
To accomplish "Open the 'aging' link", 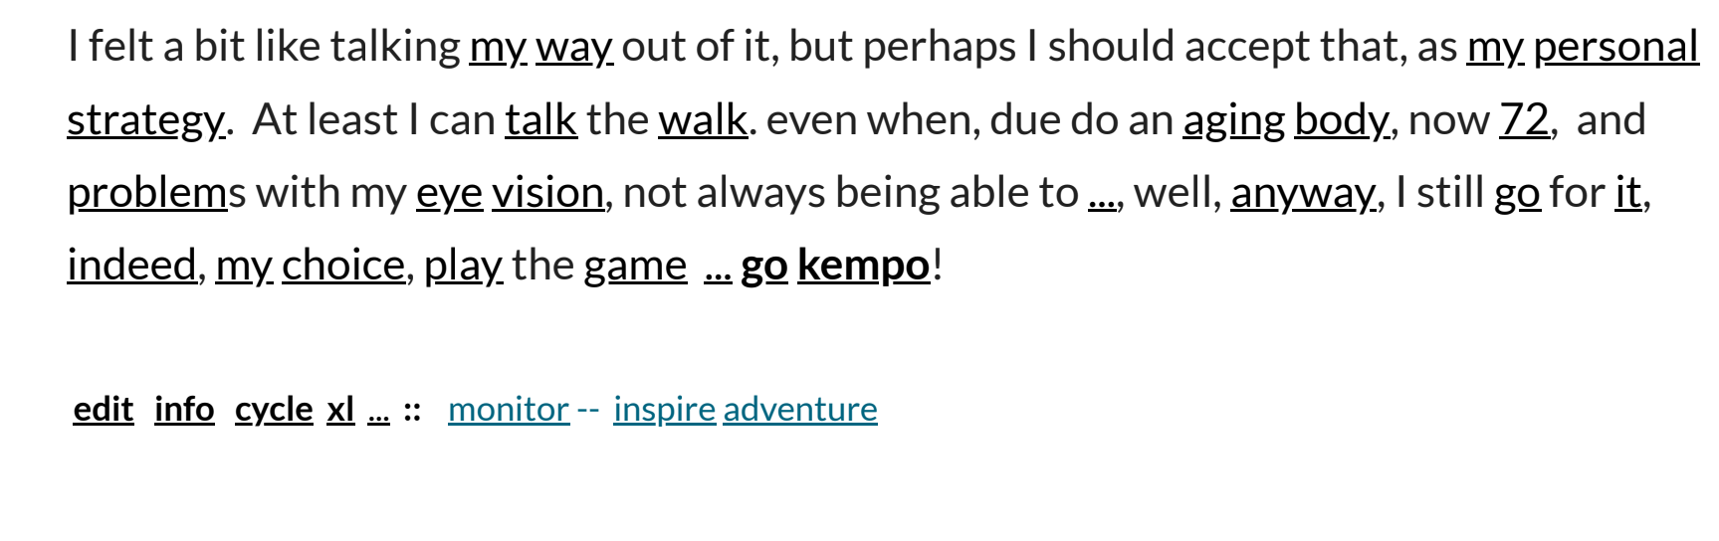I will tap(1234, 121).
